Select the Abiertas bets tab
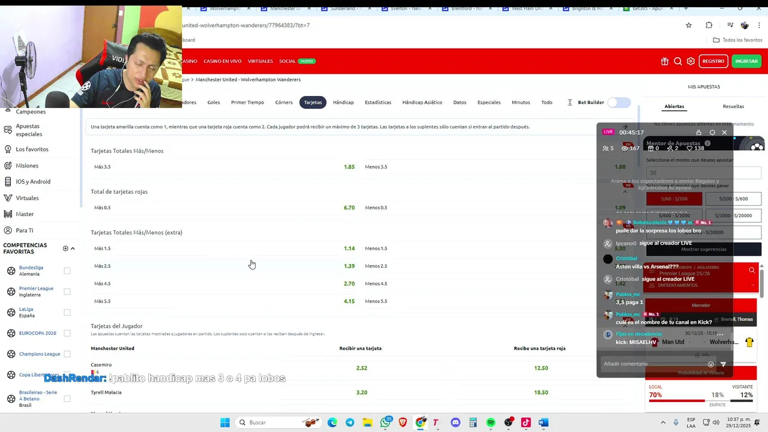 (x=674, y=106)
